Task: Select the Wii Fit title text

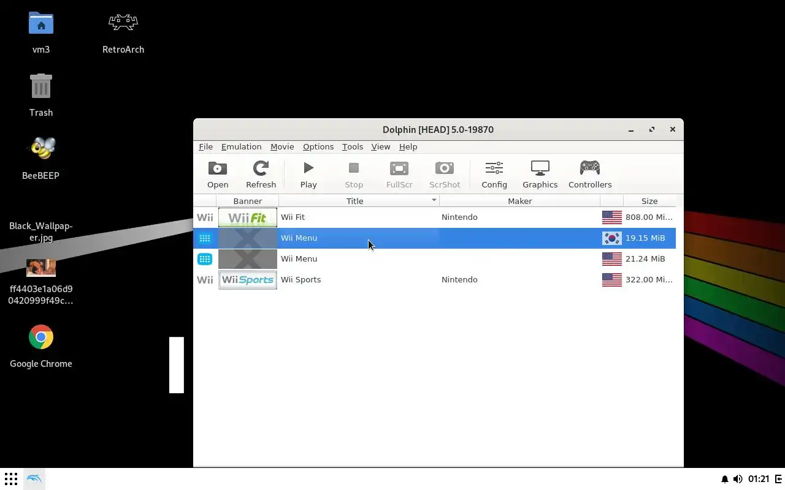Action: click(x=293, y=217)
